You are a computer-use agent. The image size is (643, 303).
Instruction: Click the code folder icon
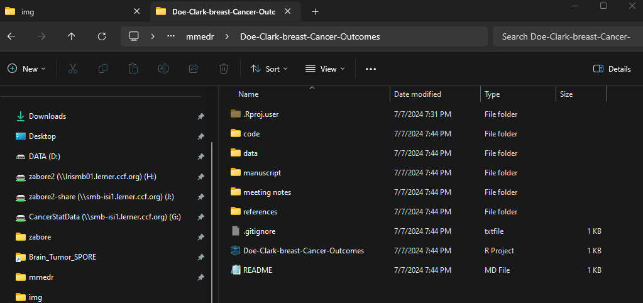(x=235, y=134)
